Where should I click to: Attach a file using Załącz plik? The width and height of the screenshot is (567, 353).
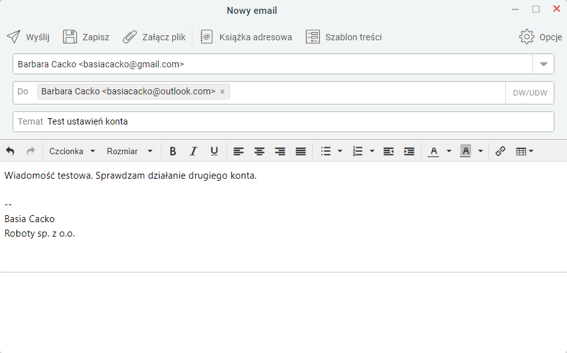(154, 37)
